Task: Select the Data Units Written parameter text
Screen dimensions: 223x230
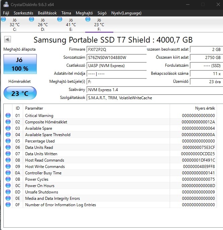Action: point(41,154)
